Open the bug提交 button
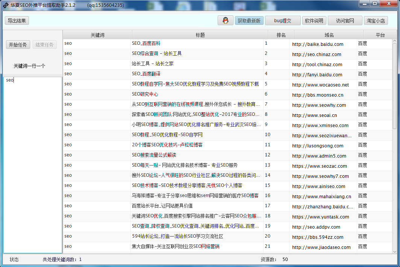The height and width of the screenshot is (267, 400). [283, 21]
